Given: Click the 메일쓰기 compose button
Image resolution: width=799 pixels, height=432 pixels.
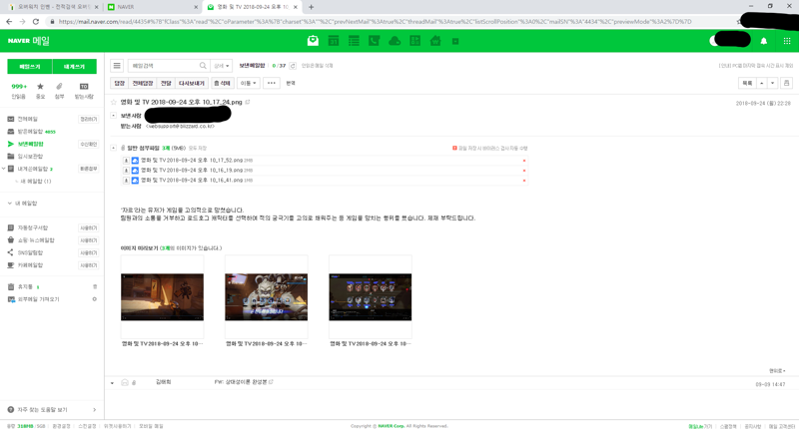Looking at the screenshot, I should click(30, 67).
